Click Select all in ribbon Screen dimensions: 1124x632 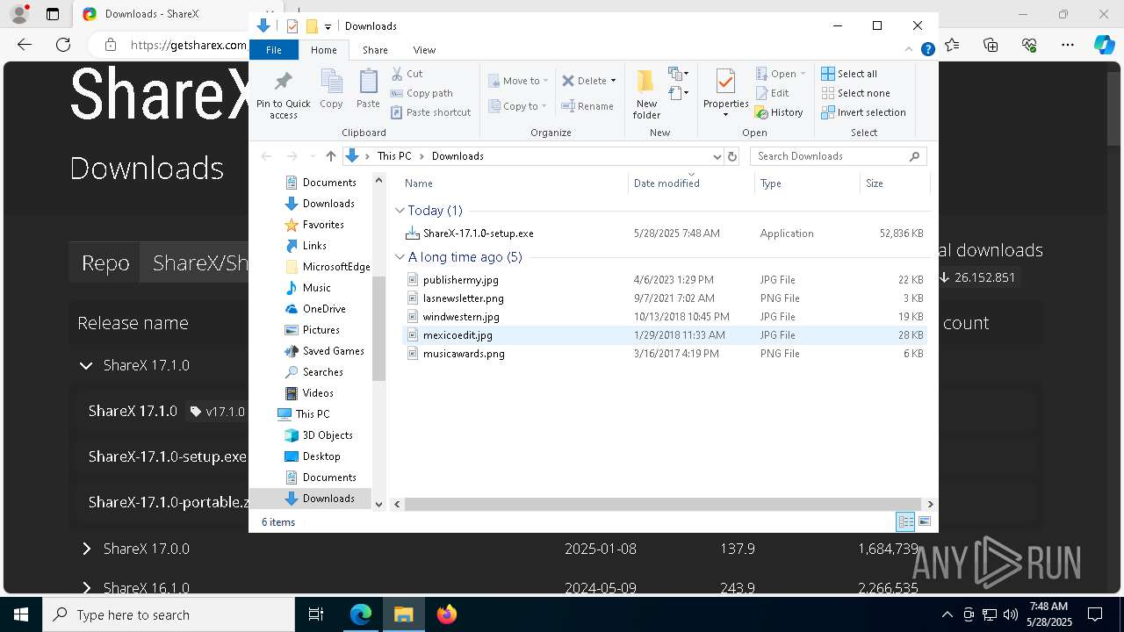[849, 74]
